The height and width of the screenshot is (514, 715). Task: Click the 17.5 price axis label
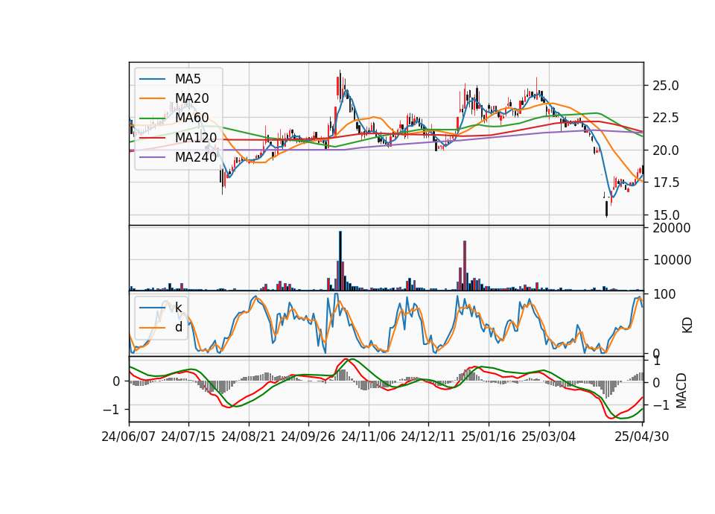[x=666, y=183]
